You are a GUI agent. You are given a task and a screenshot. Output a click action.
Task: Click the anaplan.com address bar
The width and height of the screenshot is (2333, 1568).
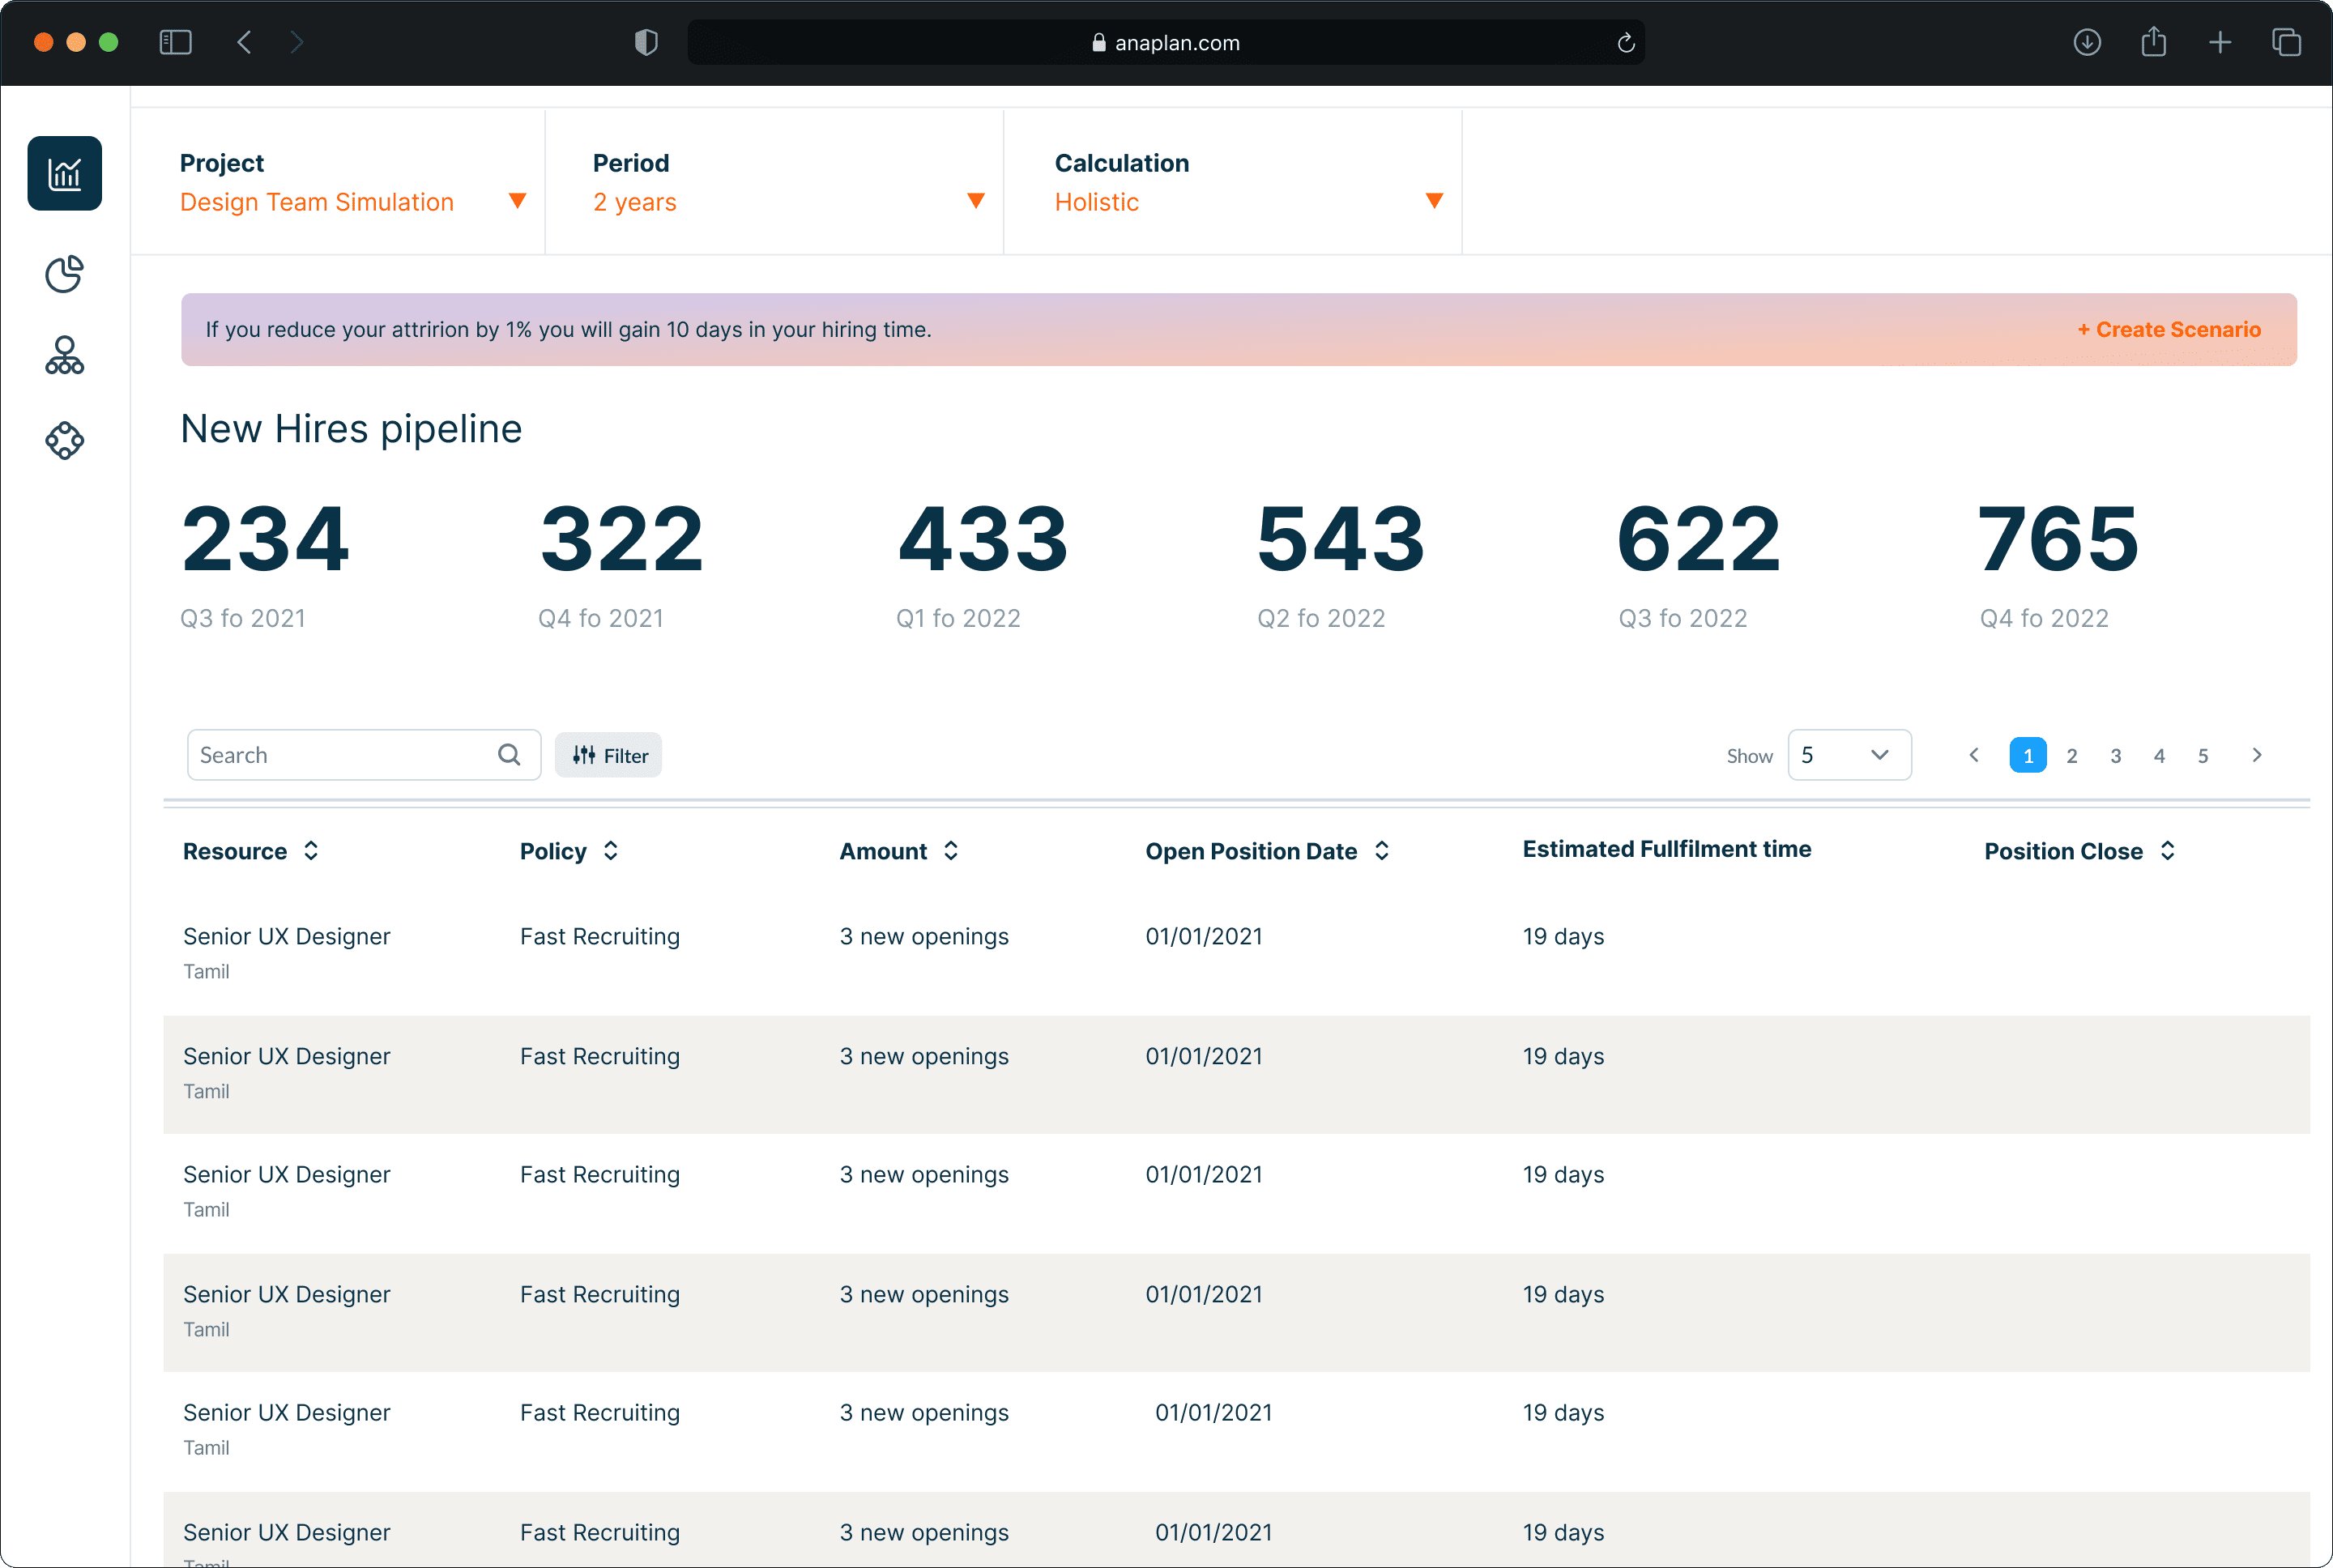pos(1166,42)
